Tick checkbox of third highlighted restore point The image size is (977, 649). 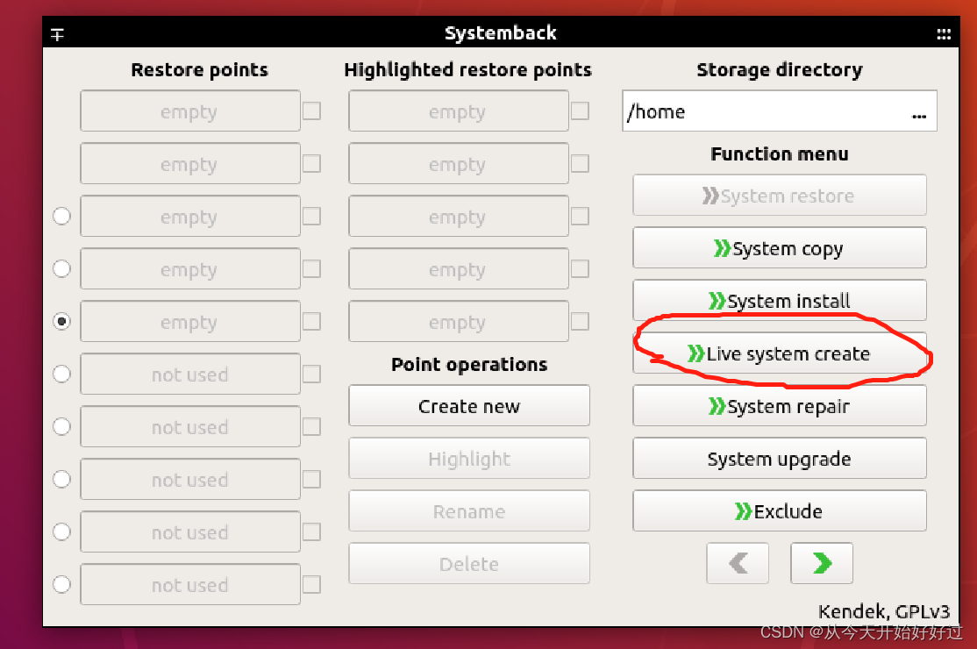tap(580, 216)
